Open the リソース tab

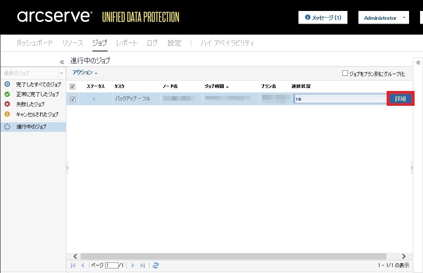coord(73,43)
